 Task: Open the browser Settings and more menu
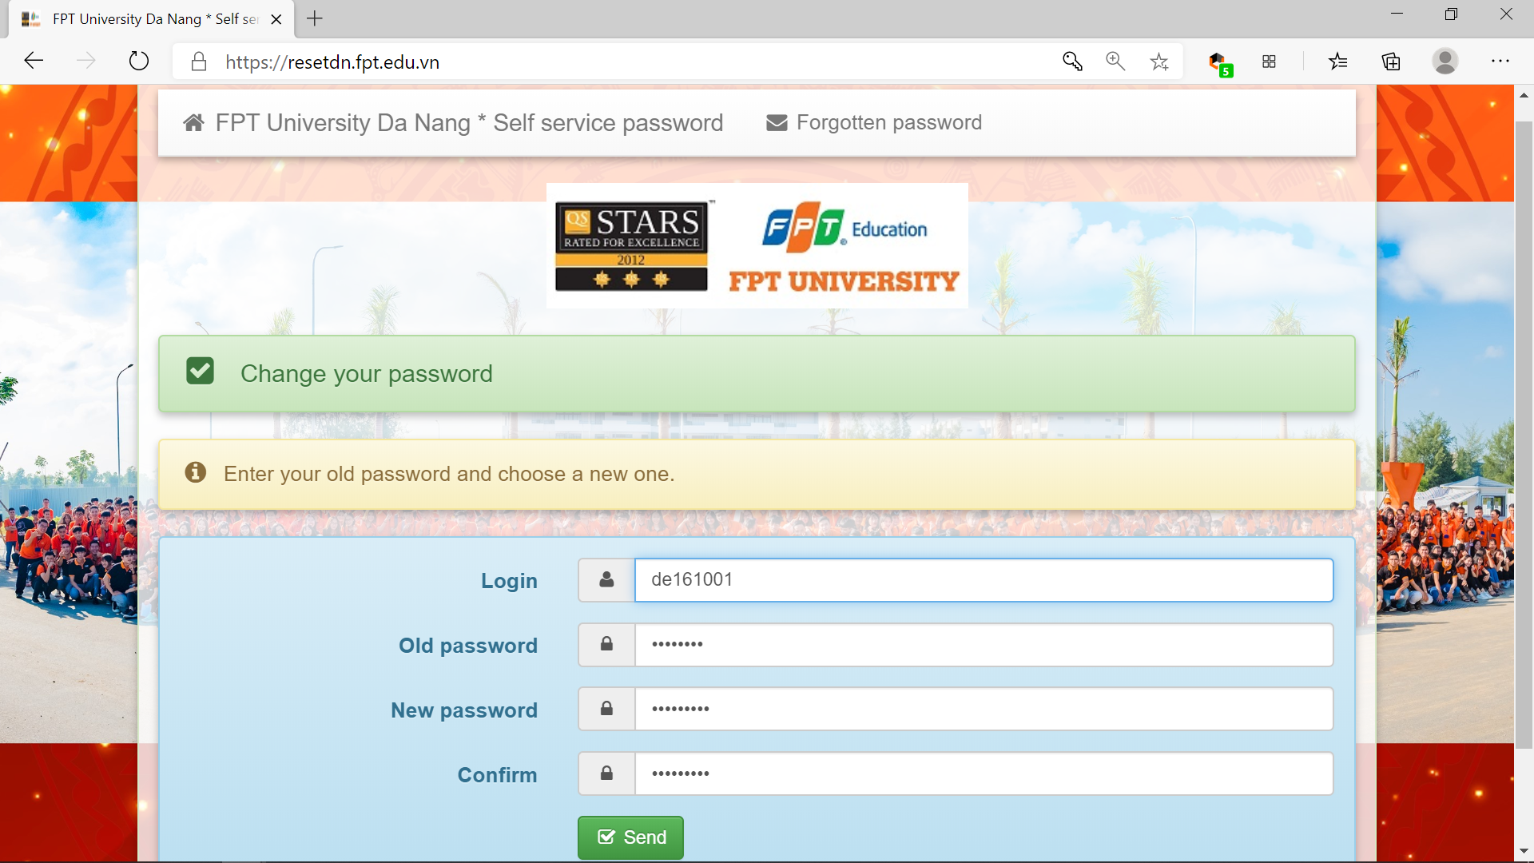click(x=1500, y=62)
